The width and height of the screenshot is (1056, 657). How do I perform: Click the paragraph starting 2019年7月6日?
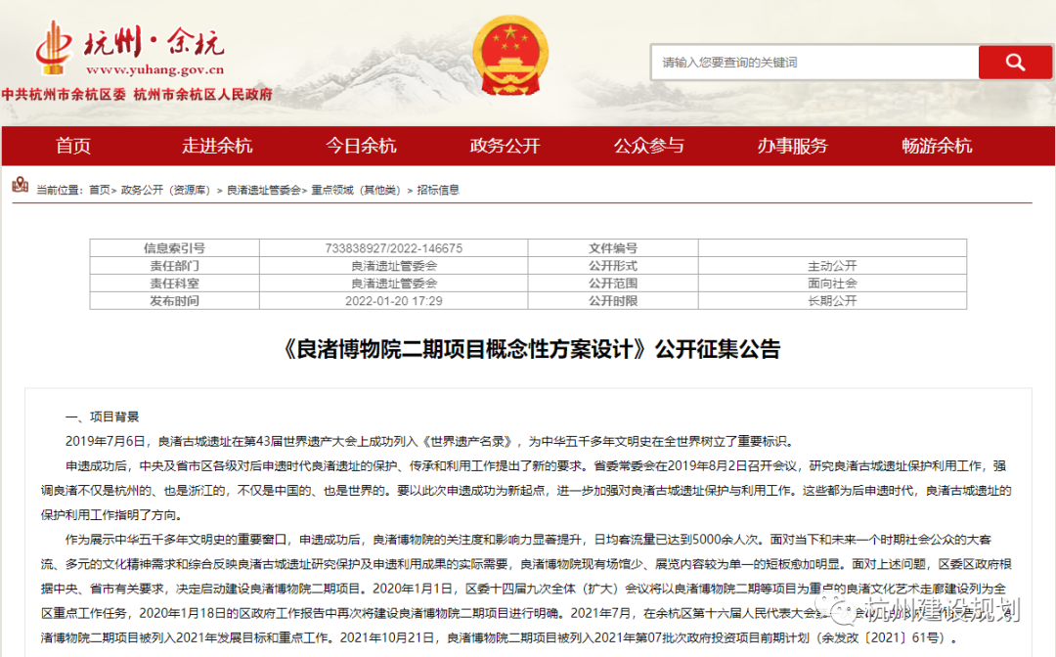point(429,442)
